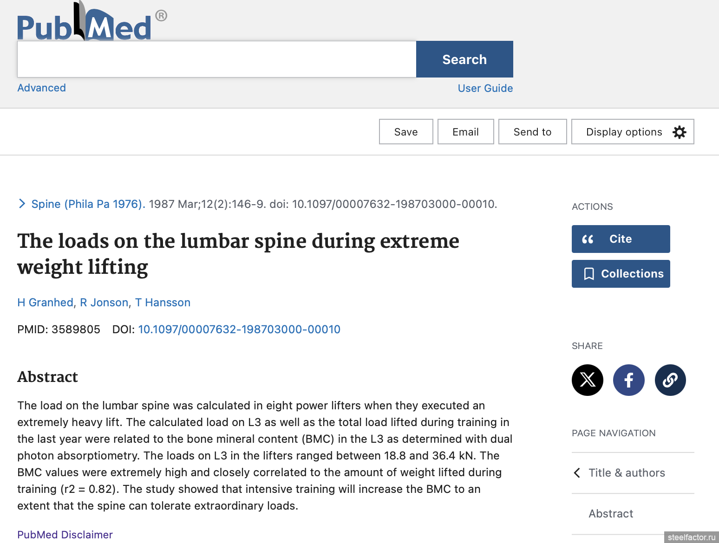Open the Advanced search link

tap(42, 88)
